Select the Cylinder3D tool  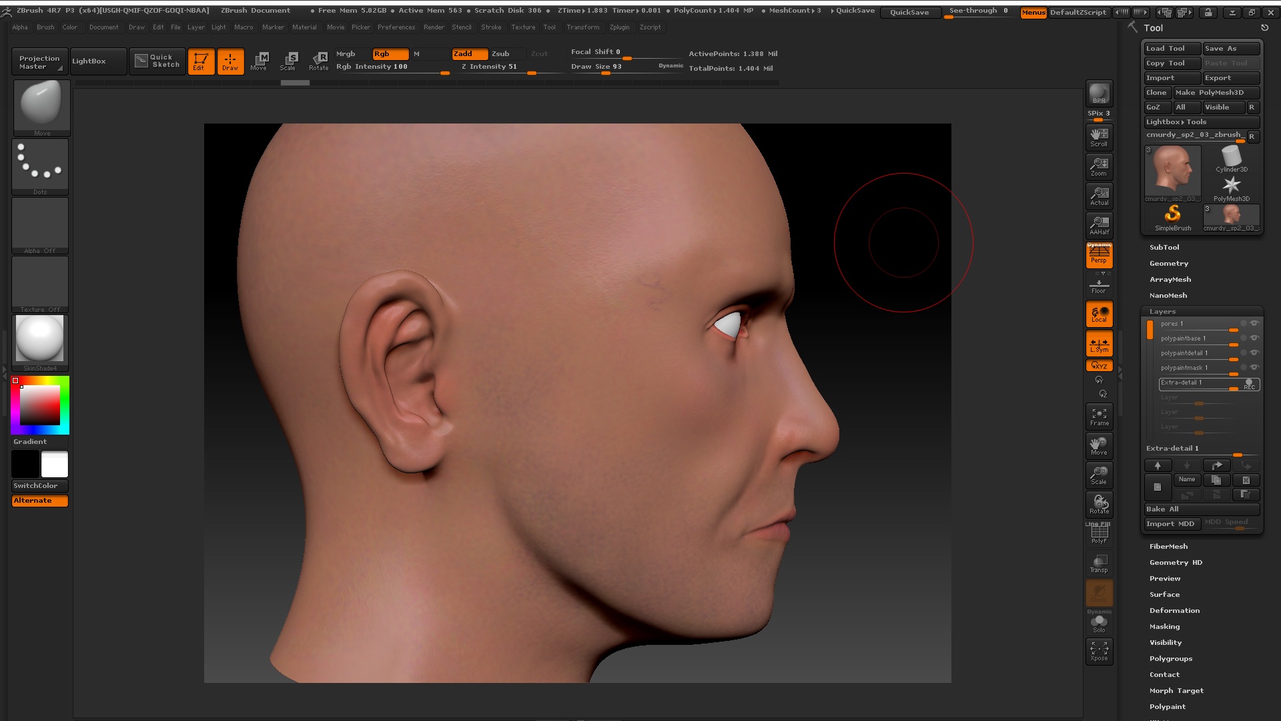click(1231, 160)
